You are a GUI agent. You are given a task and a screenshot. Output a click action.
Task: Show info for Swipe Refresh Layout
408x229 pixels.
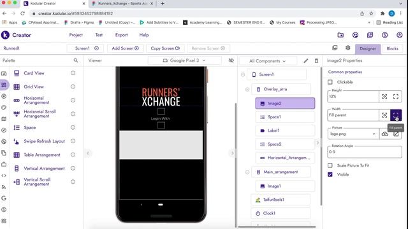[x=73, y=141]
